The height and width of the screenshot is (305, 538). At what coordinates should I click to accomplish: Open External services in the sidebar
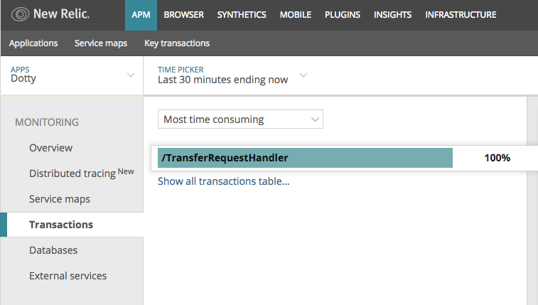pos(68,276)
